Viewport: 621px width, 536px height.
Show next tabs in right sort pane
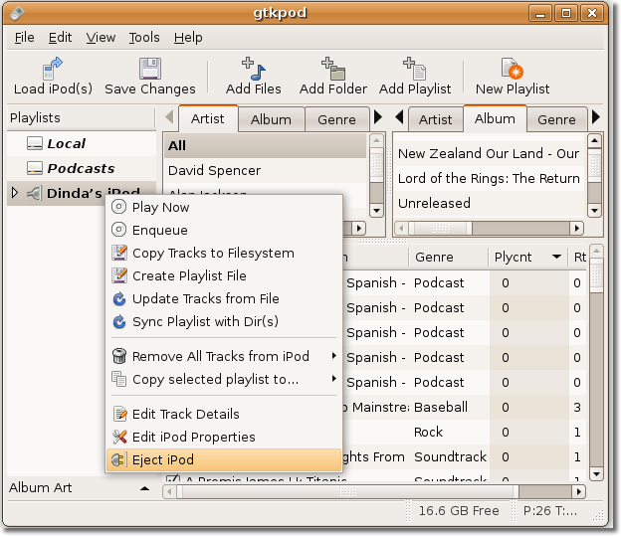click(x=596, y=117)
